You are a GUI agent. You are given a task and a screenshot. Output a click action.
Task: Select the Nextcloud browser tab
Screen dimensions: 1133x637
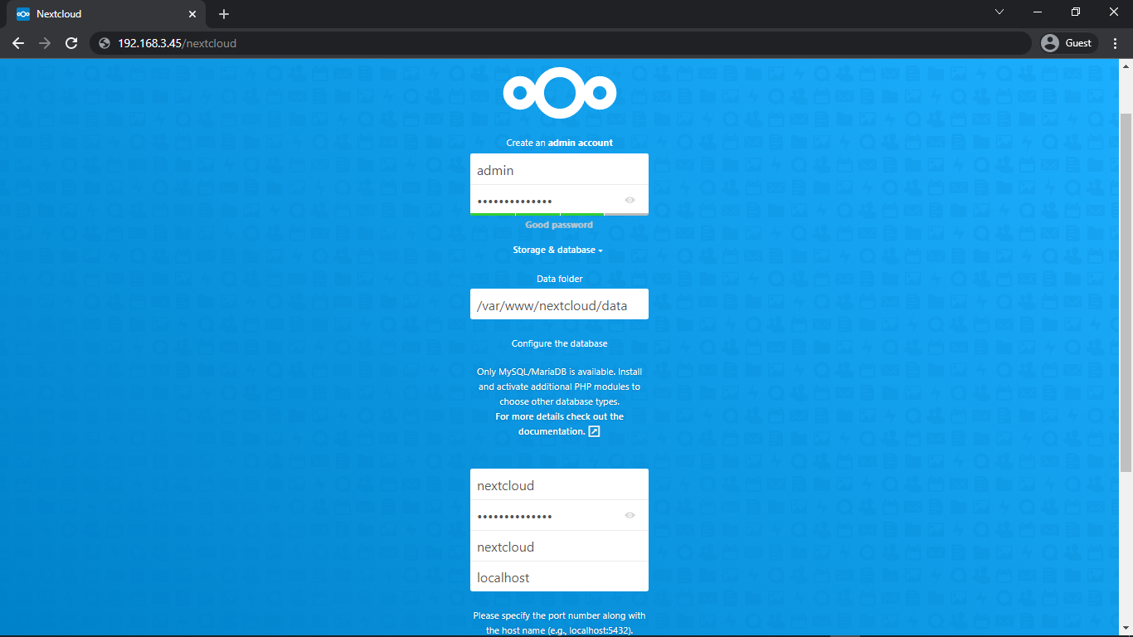click(x=106, y=14)
